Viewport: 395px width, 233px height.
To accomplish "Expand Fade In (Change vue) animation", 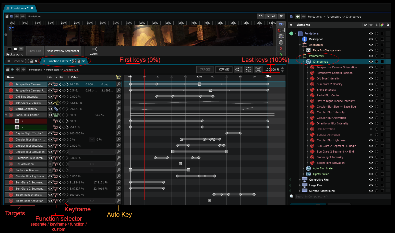I will (304, 50).
